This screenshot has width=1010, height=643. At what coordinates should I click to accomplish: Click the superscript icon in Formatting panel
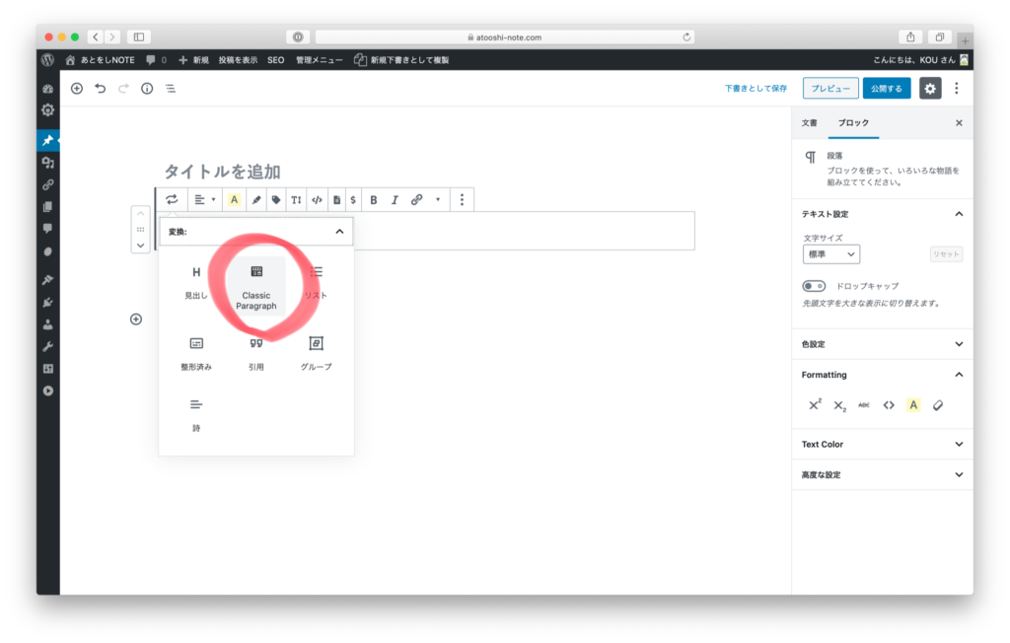point(815,405)
